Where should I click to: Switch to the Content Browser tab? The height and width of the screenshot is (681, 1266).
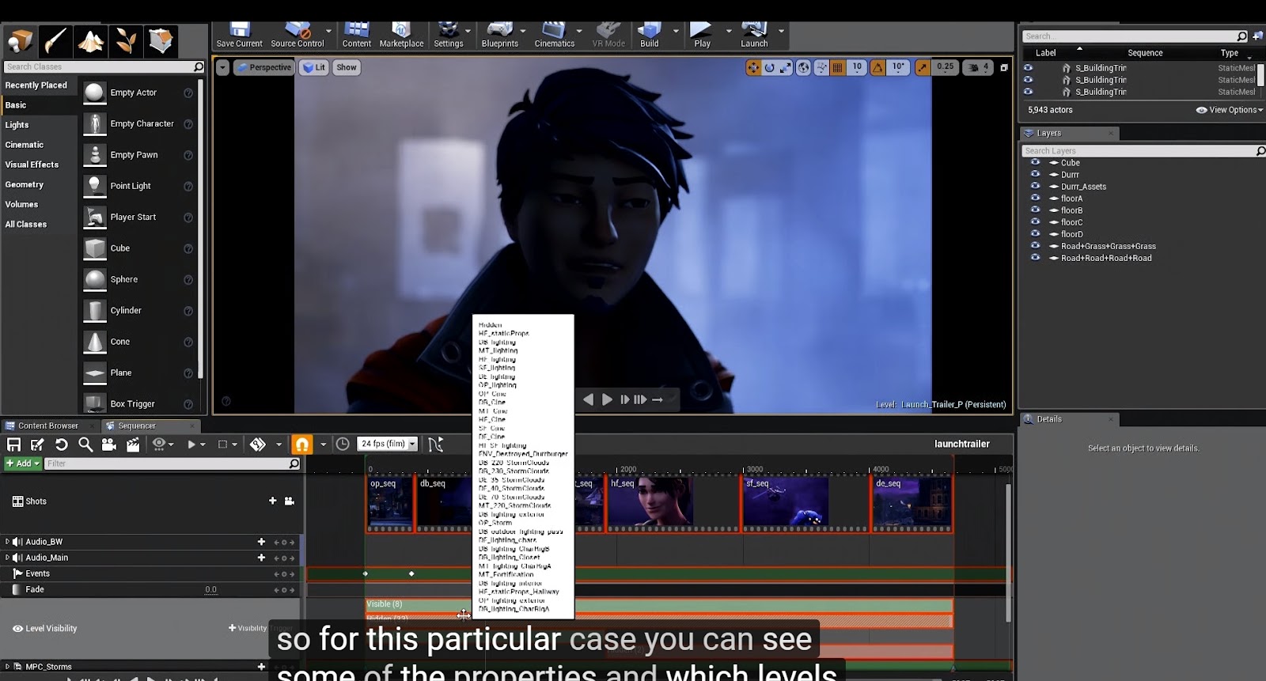pos(48,426)
